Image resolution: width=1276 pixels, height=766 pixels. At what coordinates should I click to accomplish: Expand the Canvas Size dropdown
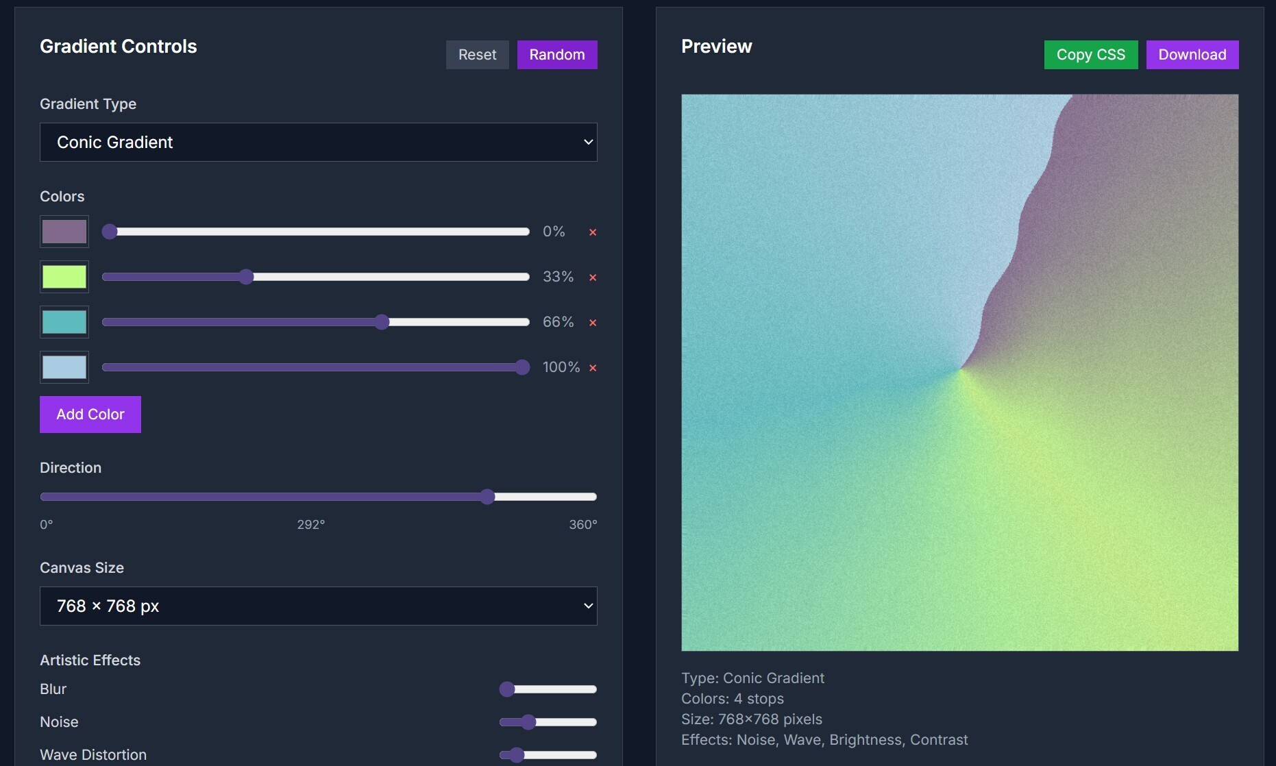[x=318, y=606]
